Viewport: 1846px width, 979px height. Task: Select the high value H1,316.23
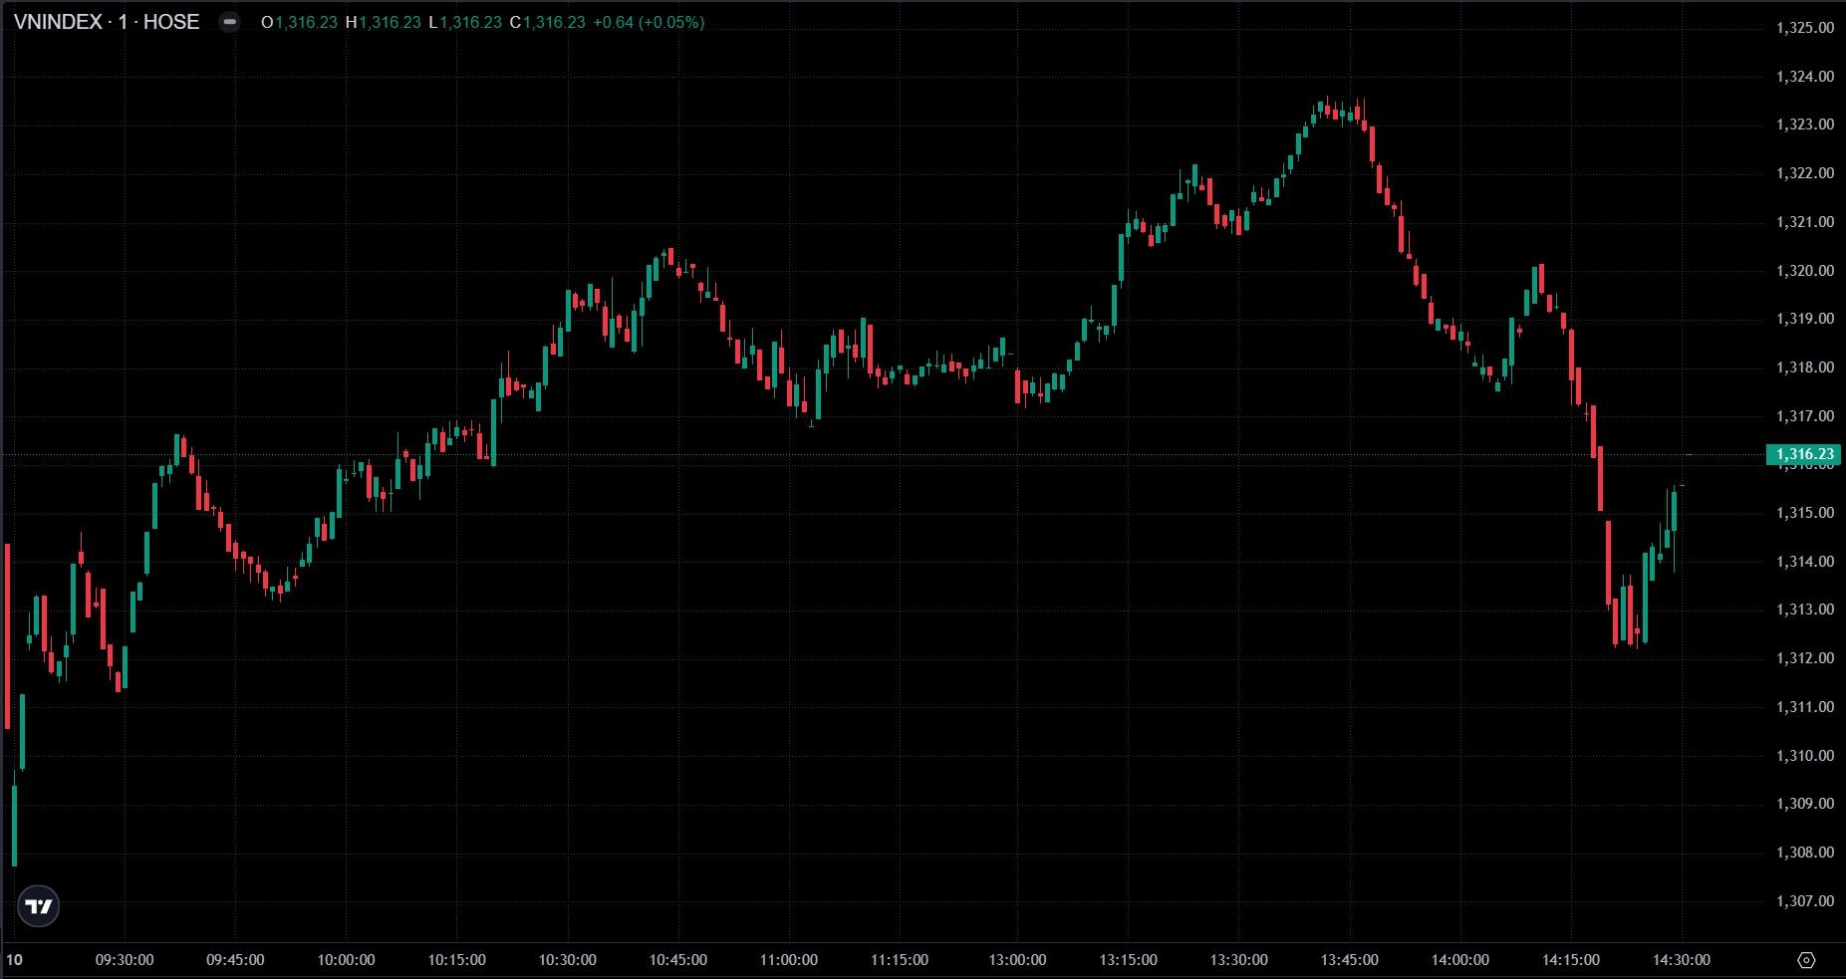(383, 22)
